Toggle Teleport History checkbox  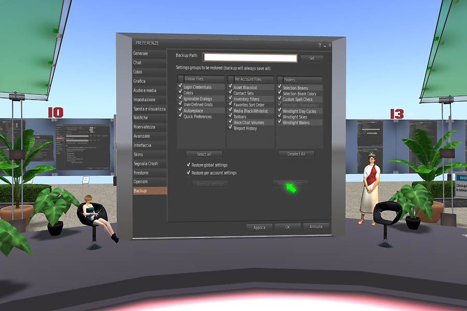click(x=230, y=128)
